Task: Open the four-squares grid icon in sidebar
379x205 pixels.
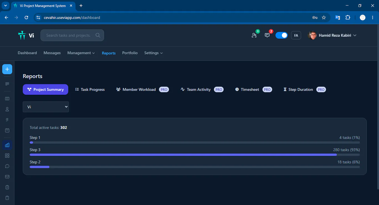Action: (x=7, y=156)
